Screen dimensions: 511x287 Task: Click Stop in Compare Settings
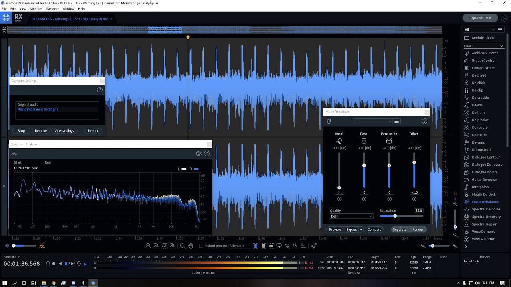point(21,131)
